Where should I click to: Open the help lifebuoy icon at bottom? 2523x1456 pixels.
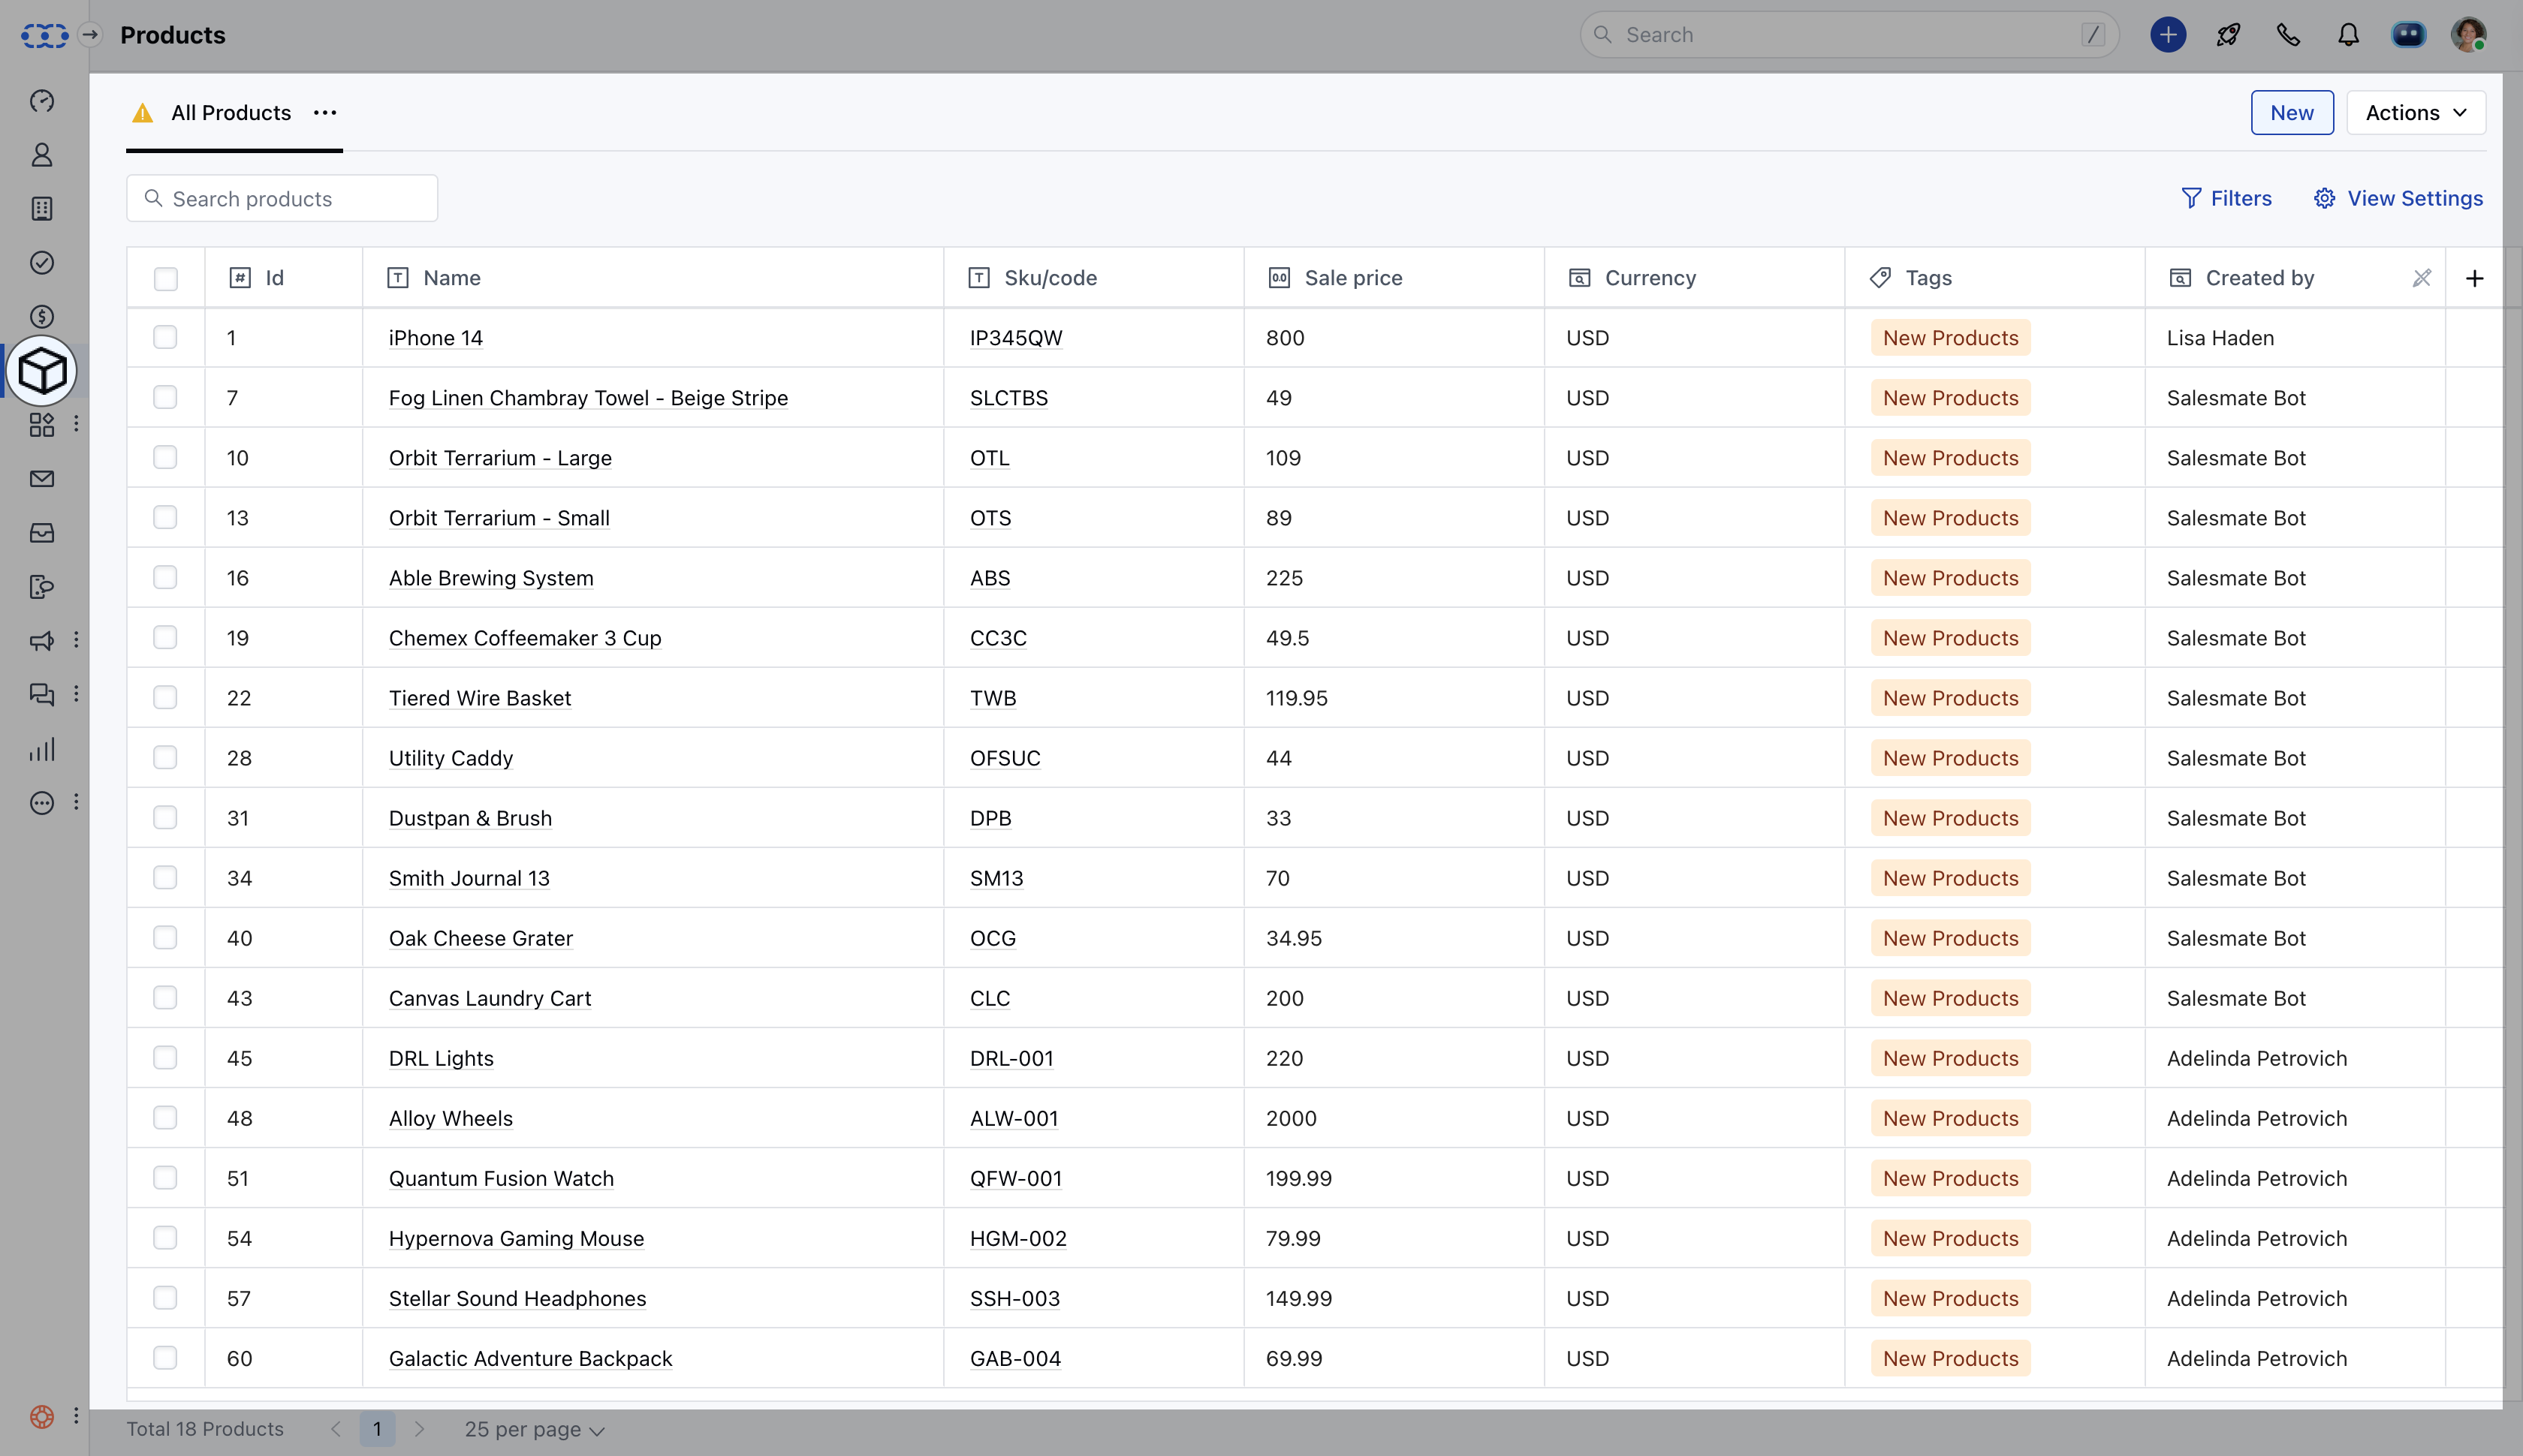(x=42, y=1416)
